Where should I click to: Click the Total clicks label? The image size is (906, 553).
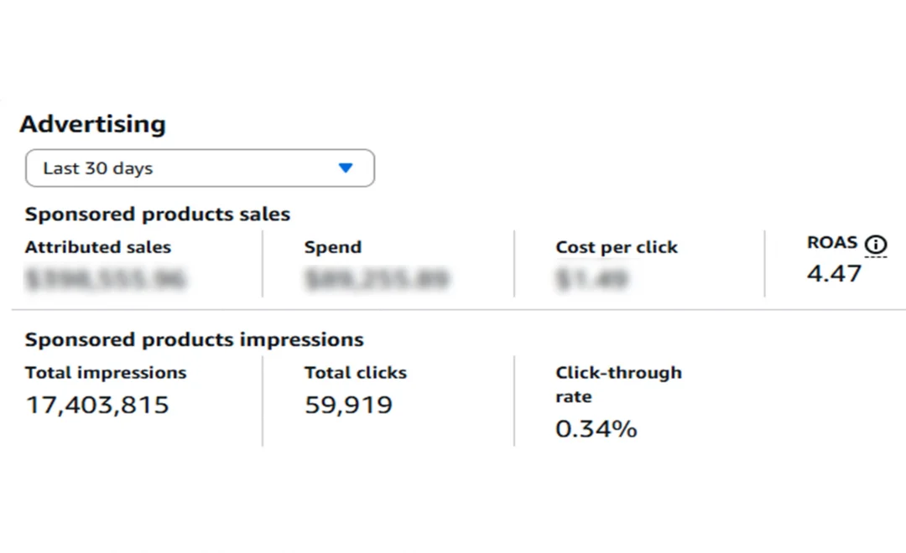pyautogui.click(x=356, y=373)
